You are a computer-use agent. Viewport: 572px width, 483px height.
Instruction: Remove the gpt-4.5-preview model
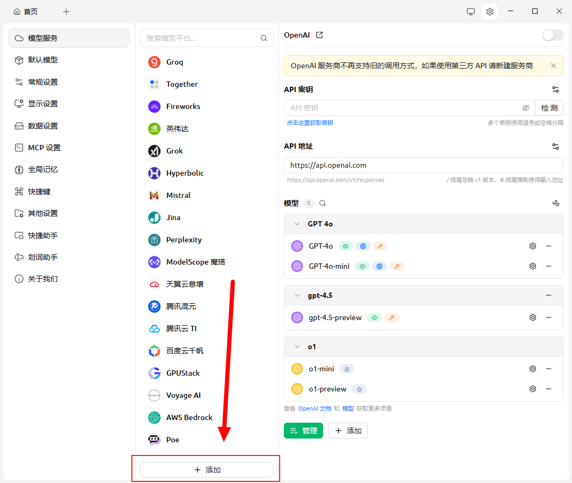(548, 317)
